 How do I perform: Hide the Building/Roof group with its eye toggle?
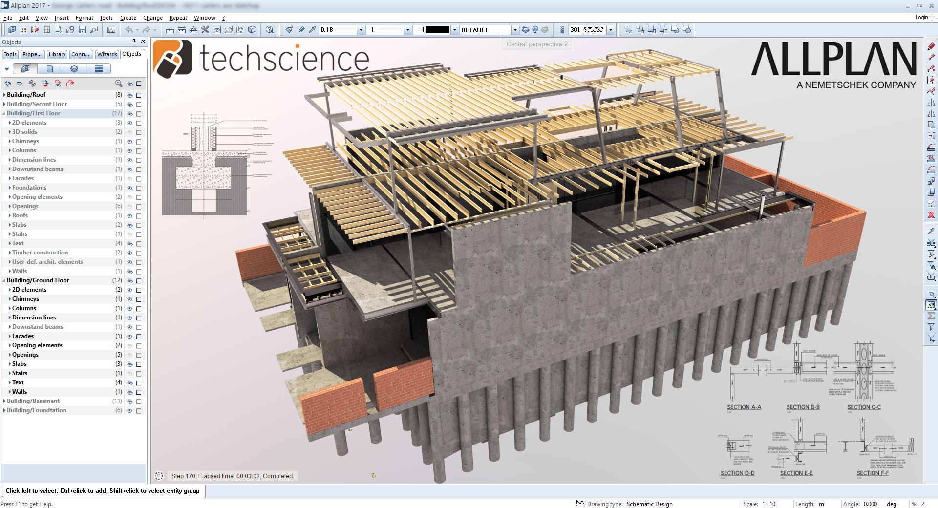(x=129, y=95)
